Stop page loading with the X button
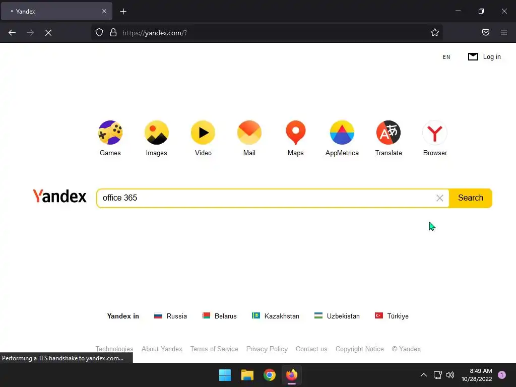This screenshot has width=516, height=387. click(x=48, y=33)
